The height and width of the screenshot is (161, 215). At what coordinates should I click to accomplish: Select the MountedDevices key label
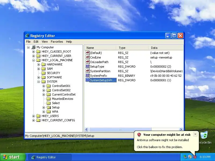tap(63, 99)
